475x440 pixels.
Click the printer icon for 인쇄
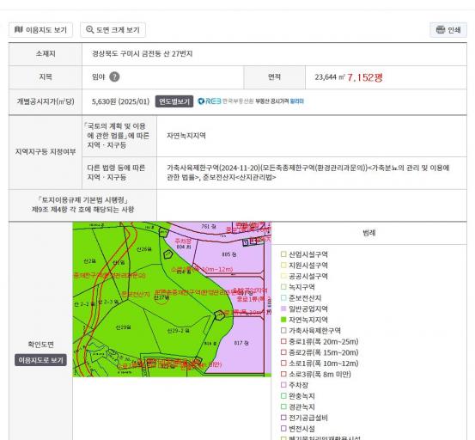(x=440, y=30)
